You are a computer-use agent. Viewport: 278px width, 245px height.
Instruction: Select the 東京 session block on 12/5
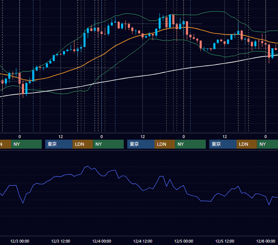point(223,144)
